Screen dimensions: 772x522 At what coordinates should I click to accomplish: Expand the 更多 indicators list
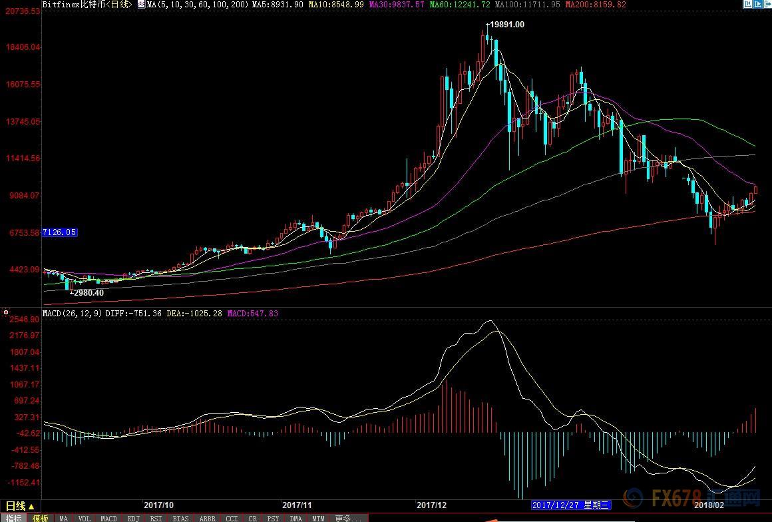348,518
